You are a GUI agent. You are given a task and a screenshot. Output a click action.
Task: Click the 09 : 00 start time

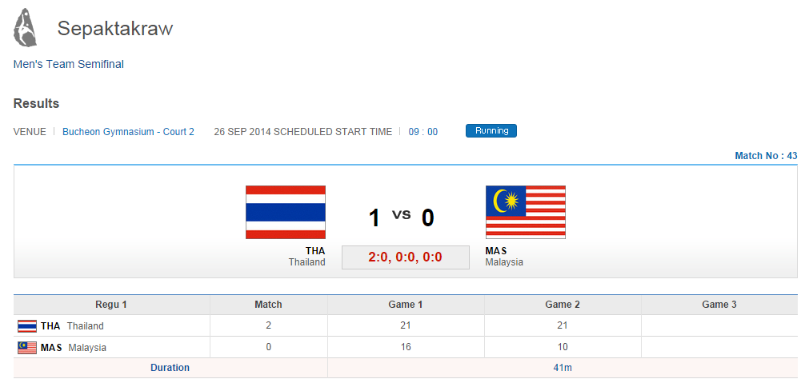(x=423, y=132)
